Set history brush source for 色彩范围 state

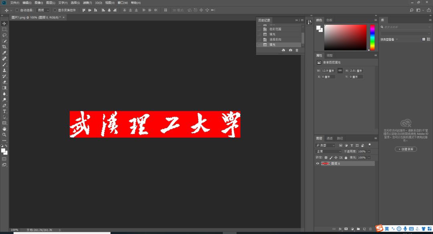click(x=259, y=29)
